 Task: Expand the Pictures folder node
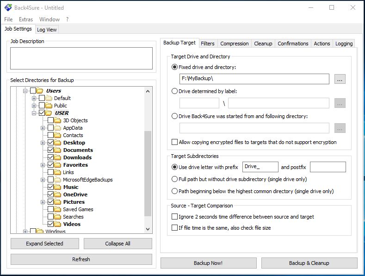tap(43, 202)
